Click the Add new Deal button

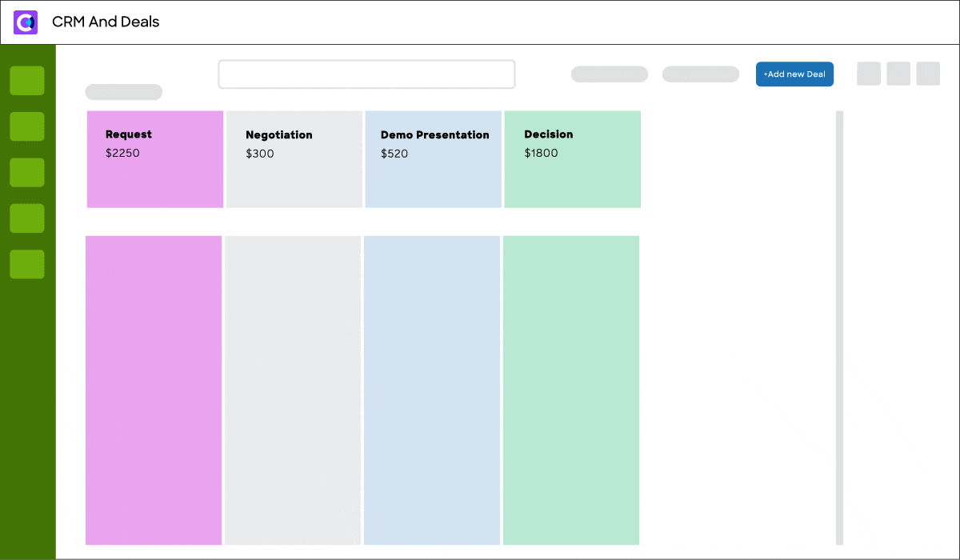(x=794, y=74)
